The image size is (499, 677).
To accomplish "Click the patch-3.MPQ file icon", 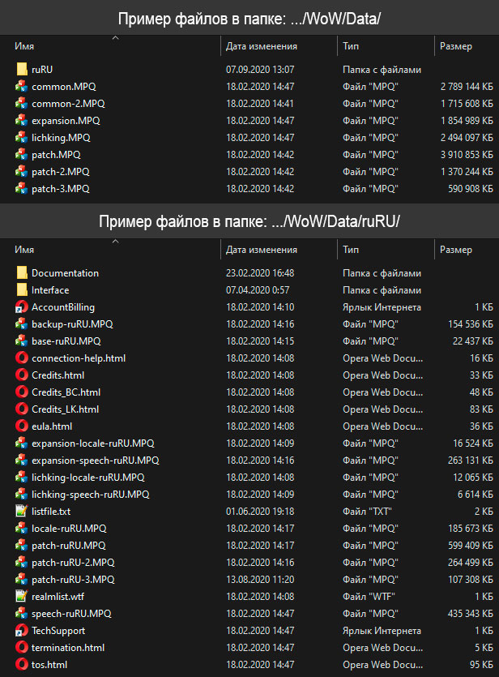I will point(22,188).
